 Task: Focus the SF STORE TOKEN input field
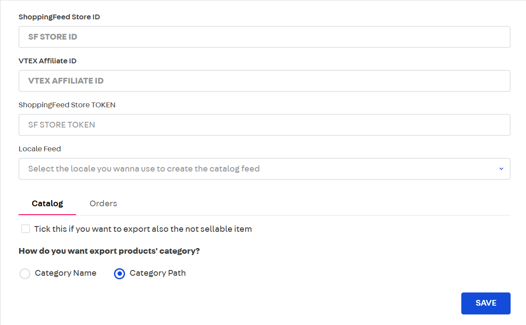click(x=264, y=125)
